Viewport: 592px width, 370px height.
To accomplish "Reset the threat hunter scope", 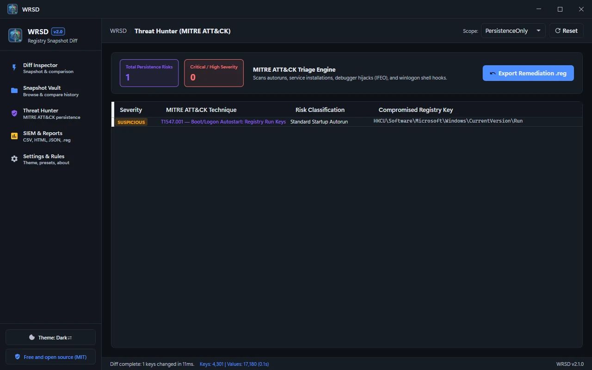I will point(566,31).
